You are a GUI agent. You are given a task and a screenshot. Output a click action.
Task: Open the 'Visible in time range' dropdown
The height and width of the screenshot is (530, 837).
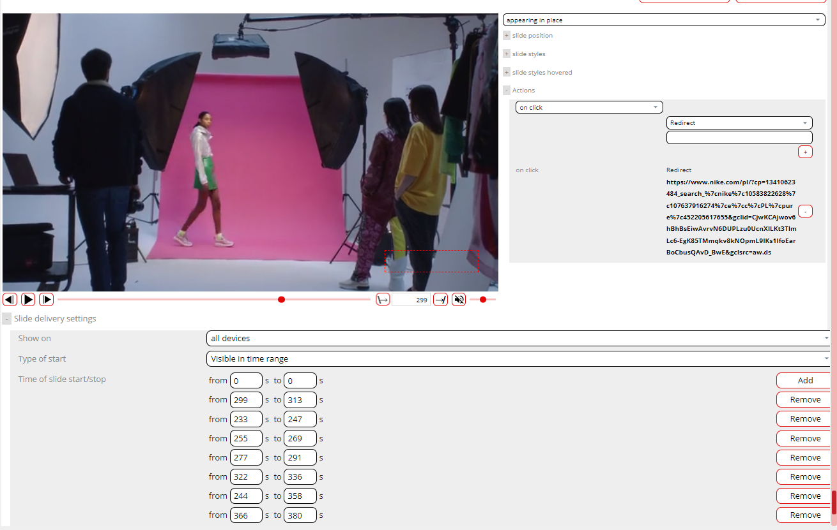pos(518,359)
